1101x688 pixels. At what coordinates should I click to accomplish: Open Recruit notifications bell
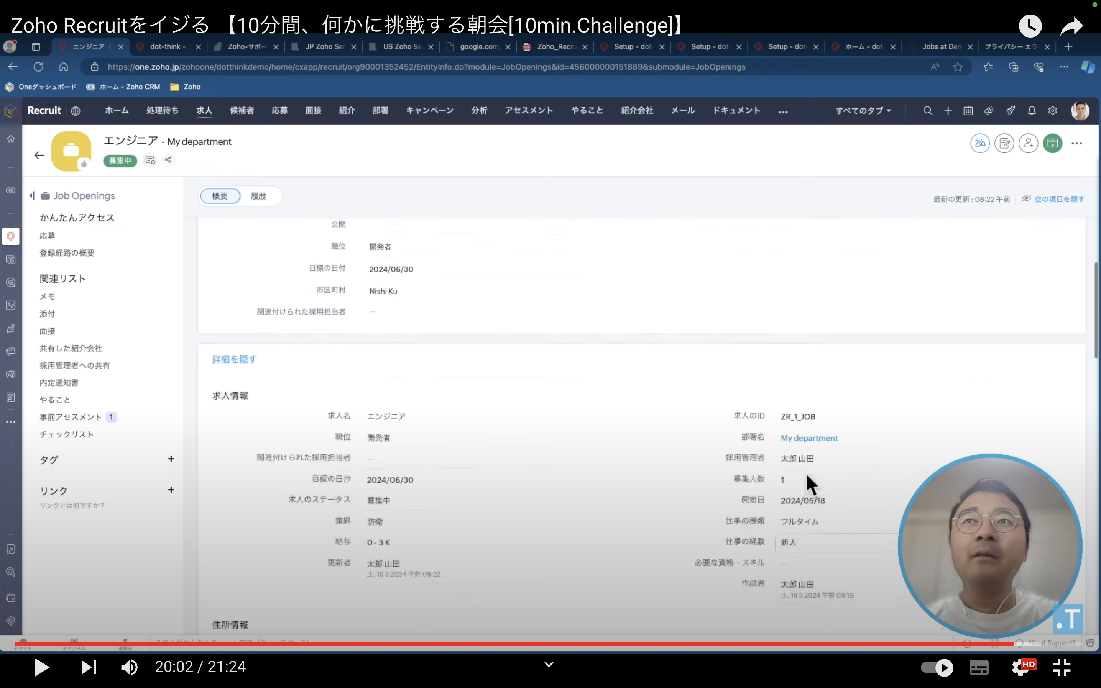pyautogui.click(x=1031, y=110)
